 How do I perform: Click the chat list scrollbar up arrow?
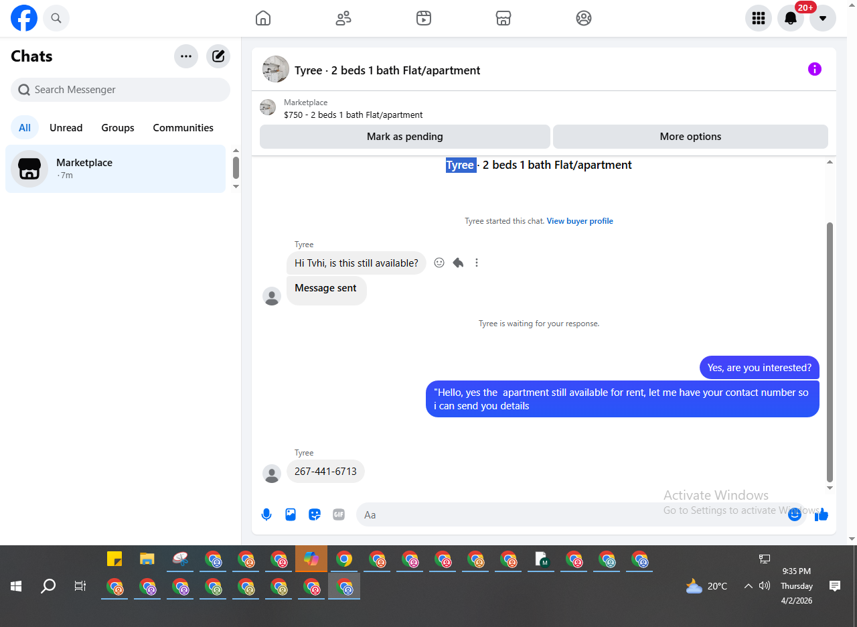pyautogui.click(x=236, y=151)
